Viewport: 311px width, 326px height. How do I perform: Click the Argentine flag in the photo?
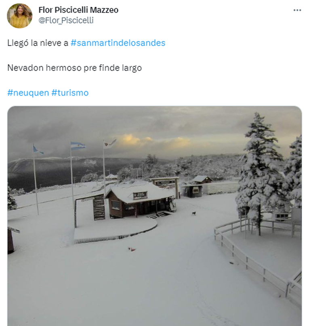[x=78, y=146]
